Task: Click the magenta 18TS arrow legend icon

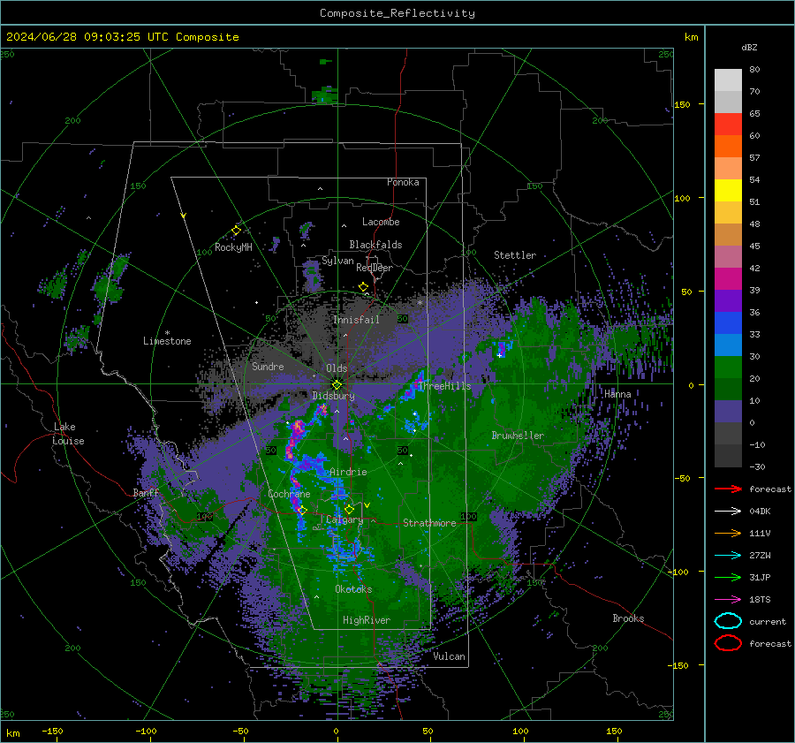Action: click(x=728, y=600)
